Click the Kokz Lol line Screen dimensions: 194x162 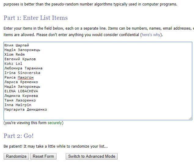[13, 64]
